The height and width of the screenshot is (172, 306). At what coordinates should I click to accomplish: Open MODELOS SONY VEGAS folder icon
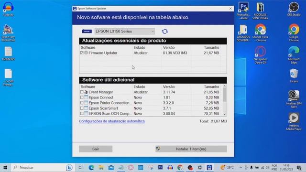pyautogui.click(x=260, y=11)
